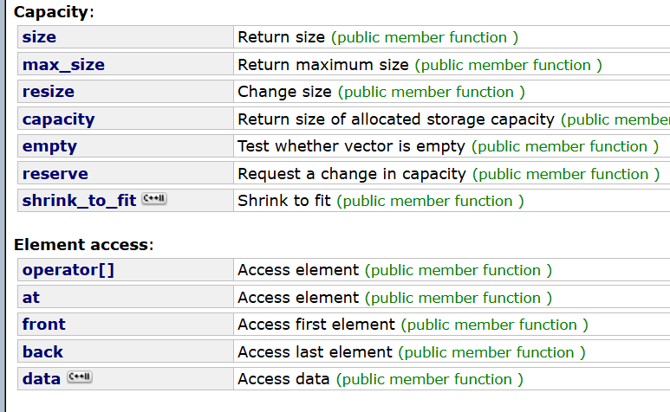Open the back function link

(x=42, y=352)
